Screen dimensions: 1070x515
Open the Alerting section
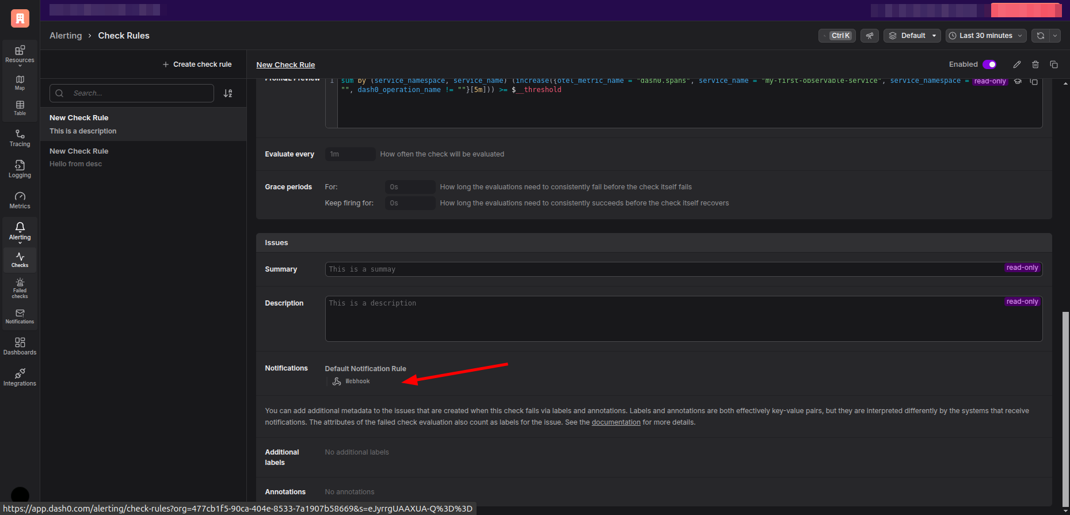(x=20, y=231)
